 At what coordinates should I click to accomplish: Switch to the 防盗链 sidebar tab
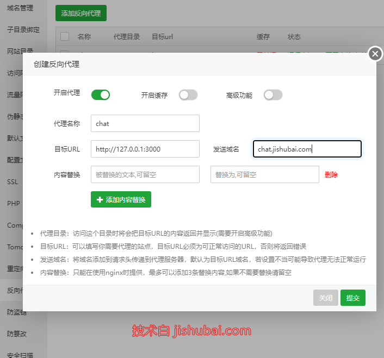16,312
